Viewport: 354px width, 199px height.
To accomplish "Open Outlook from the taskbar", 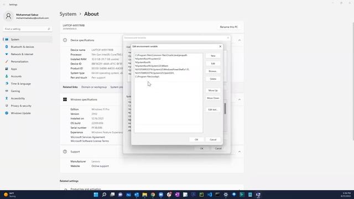I will (137, 195).
